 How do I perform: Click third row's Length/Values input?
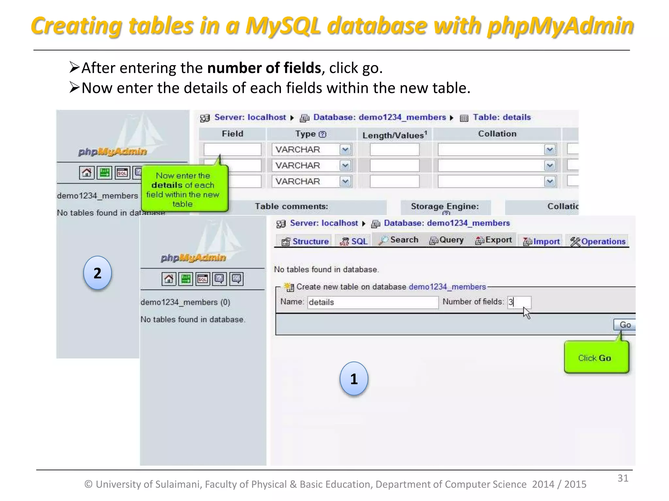coord(395,181)
